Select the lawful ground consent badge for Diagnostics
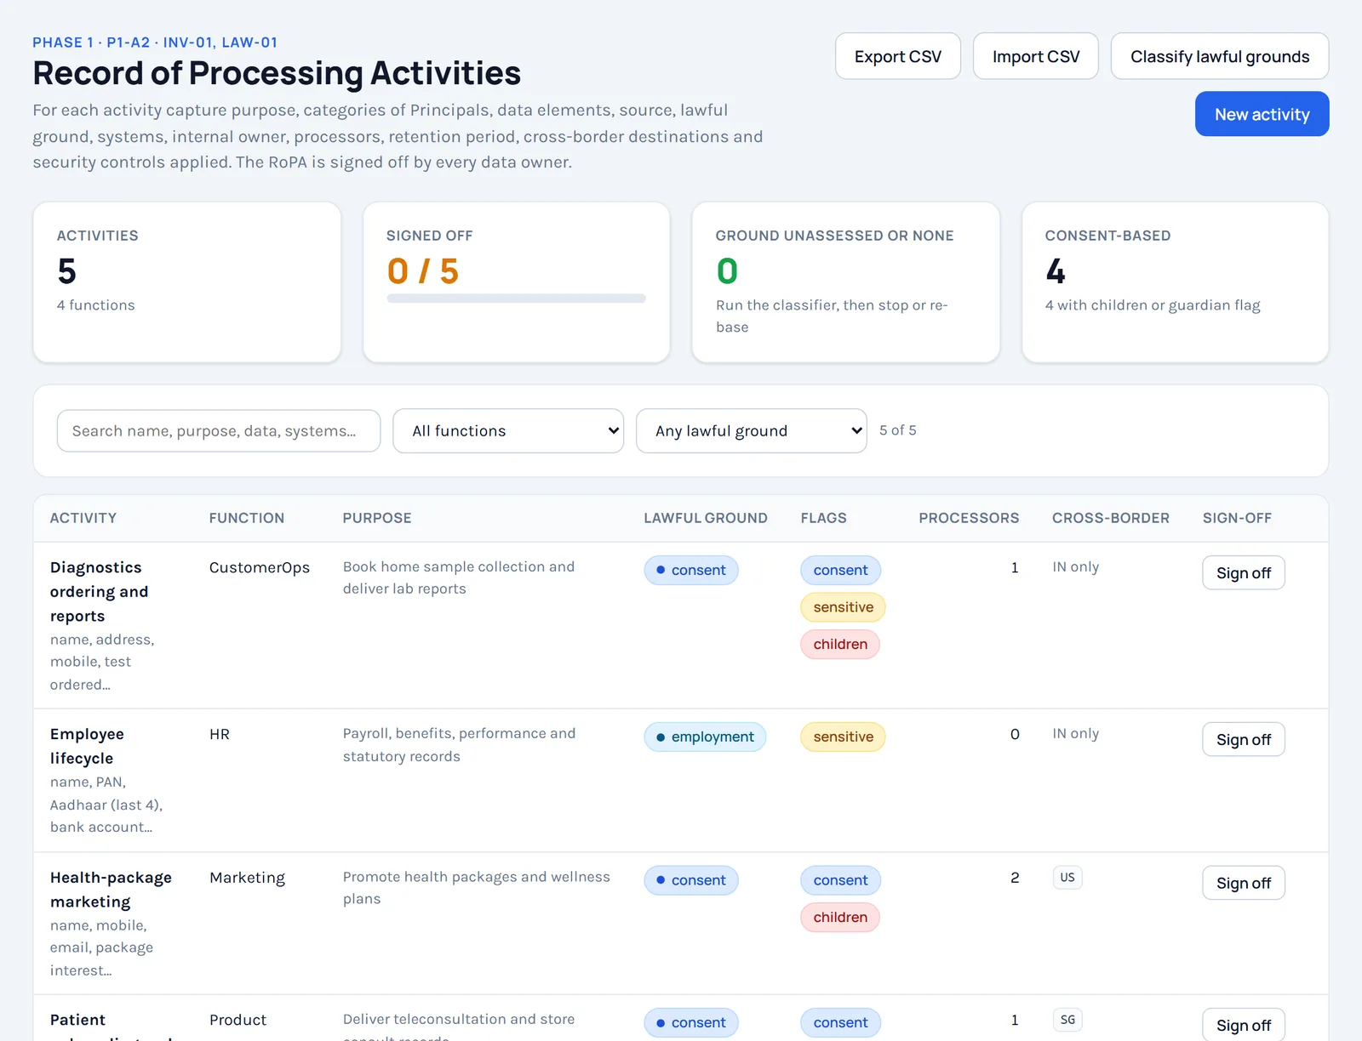 pos(691,570)
